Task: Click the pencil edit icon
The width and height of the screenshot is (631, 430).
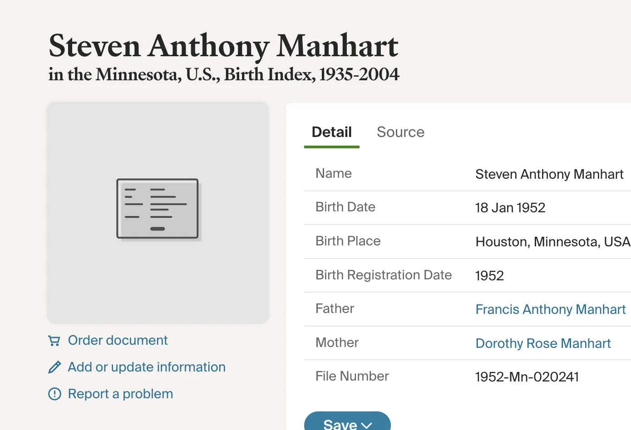Action: [x=54, y=367]
